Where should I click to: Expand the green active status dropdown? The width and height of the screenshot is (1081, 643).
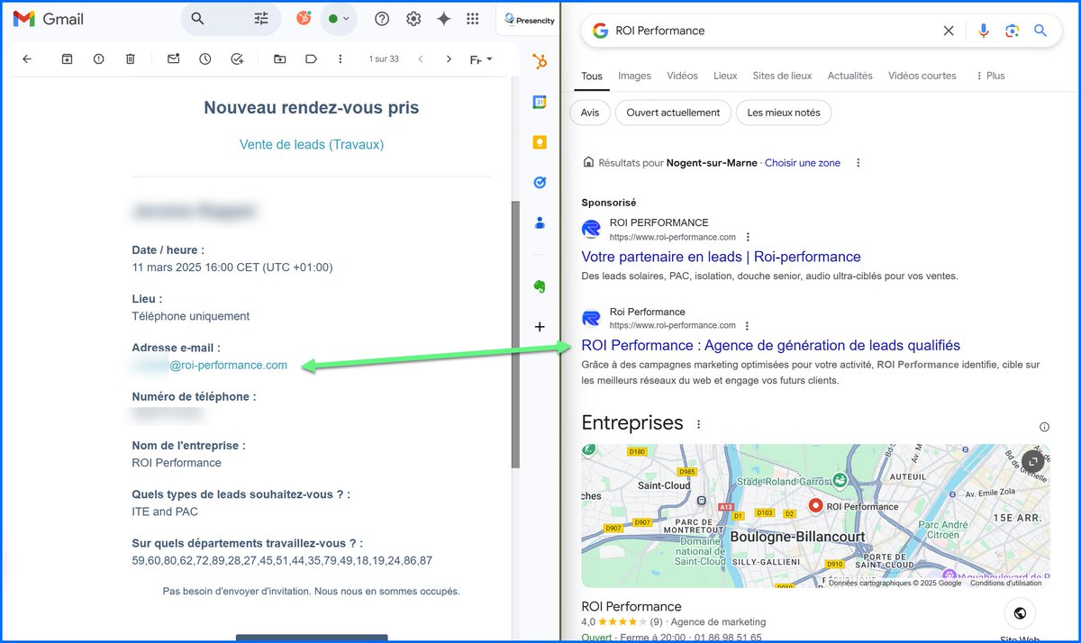pyautogui.click(x=339, y=19)
